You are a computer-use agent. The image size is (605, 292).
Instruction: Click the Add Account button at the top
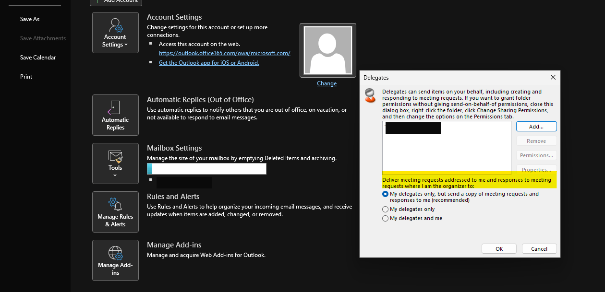(115, 1)
